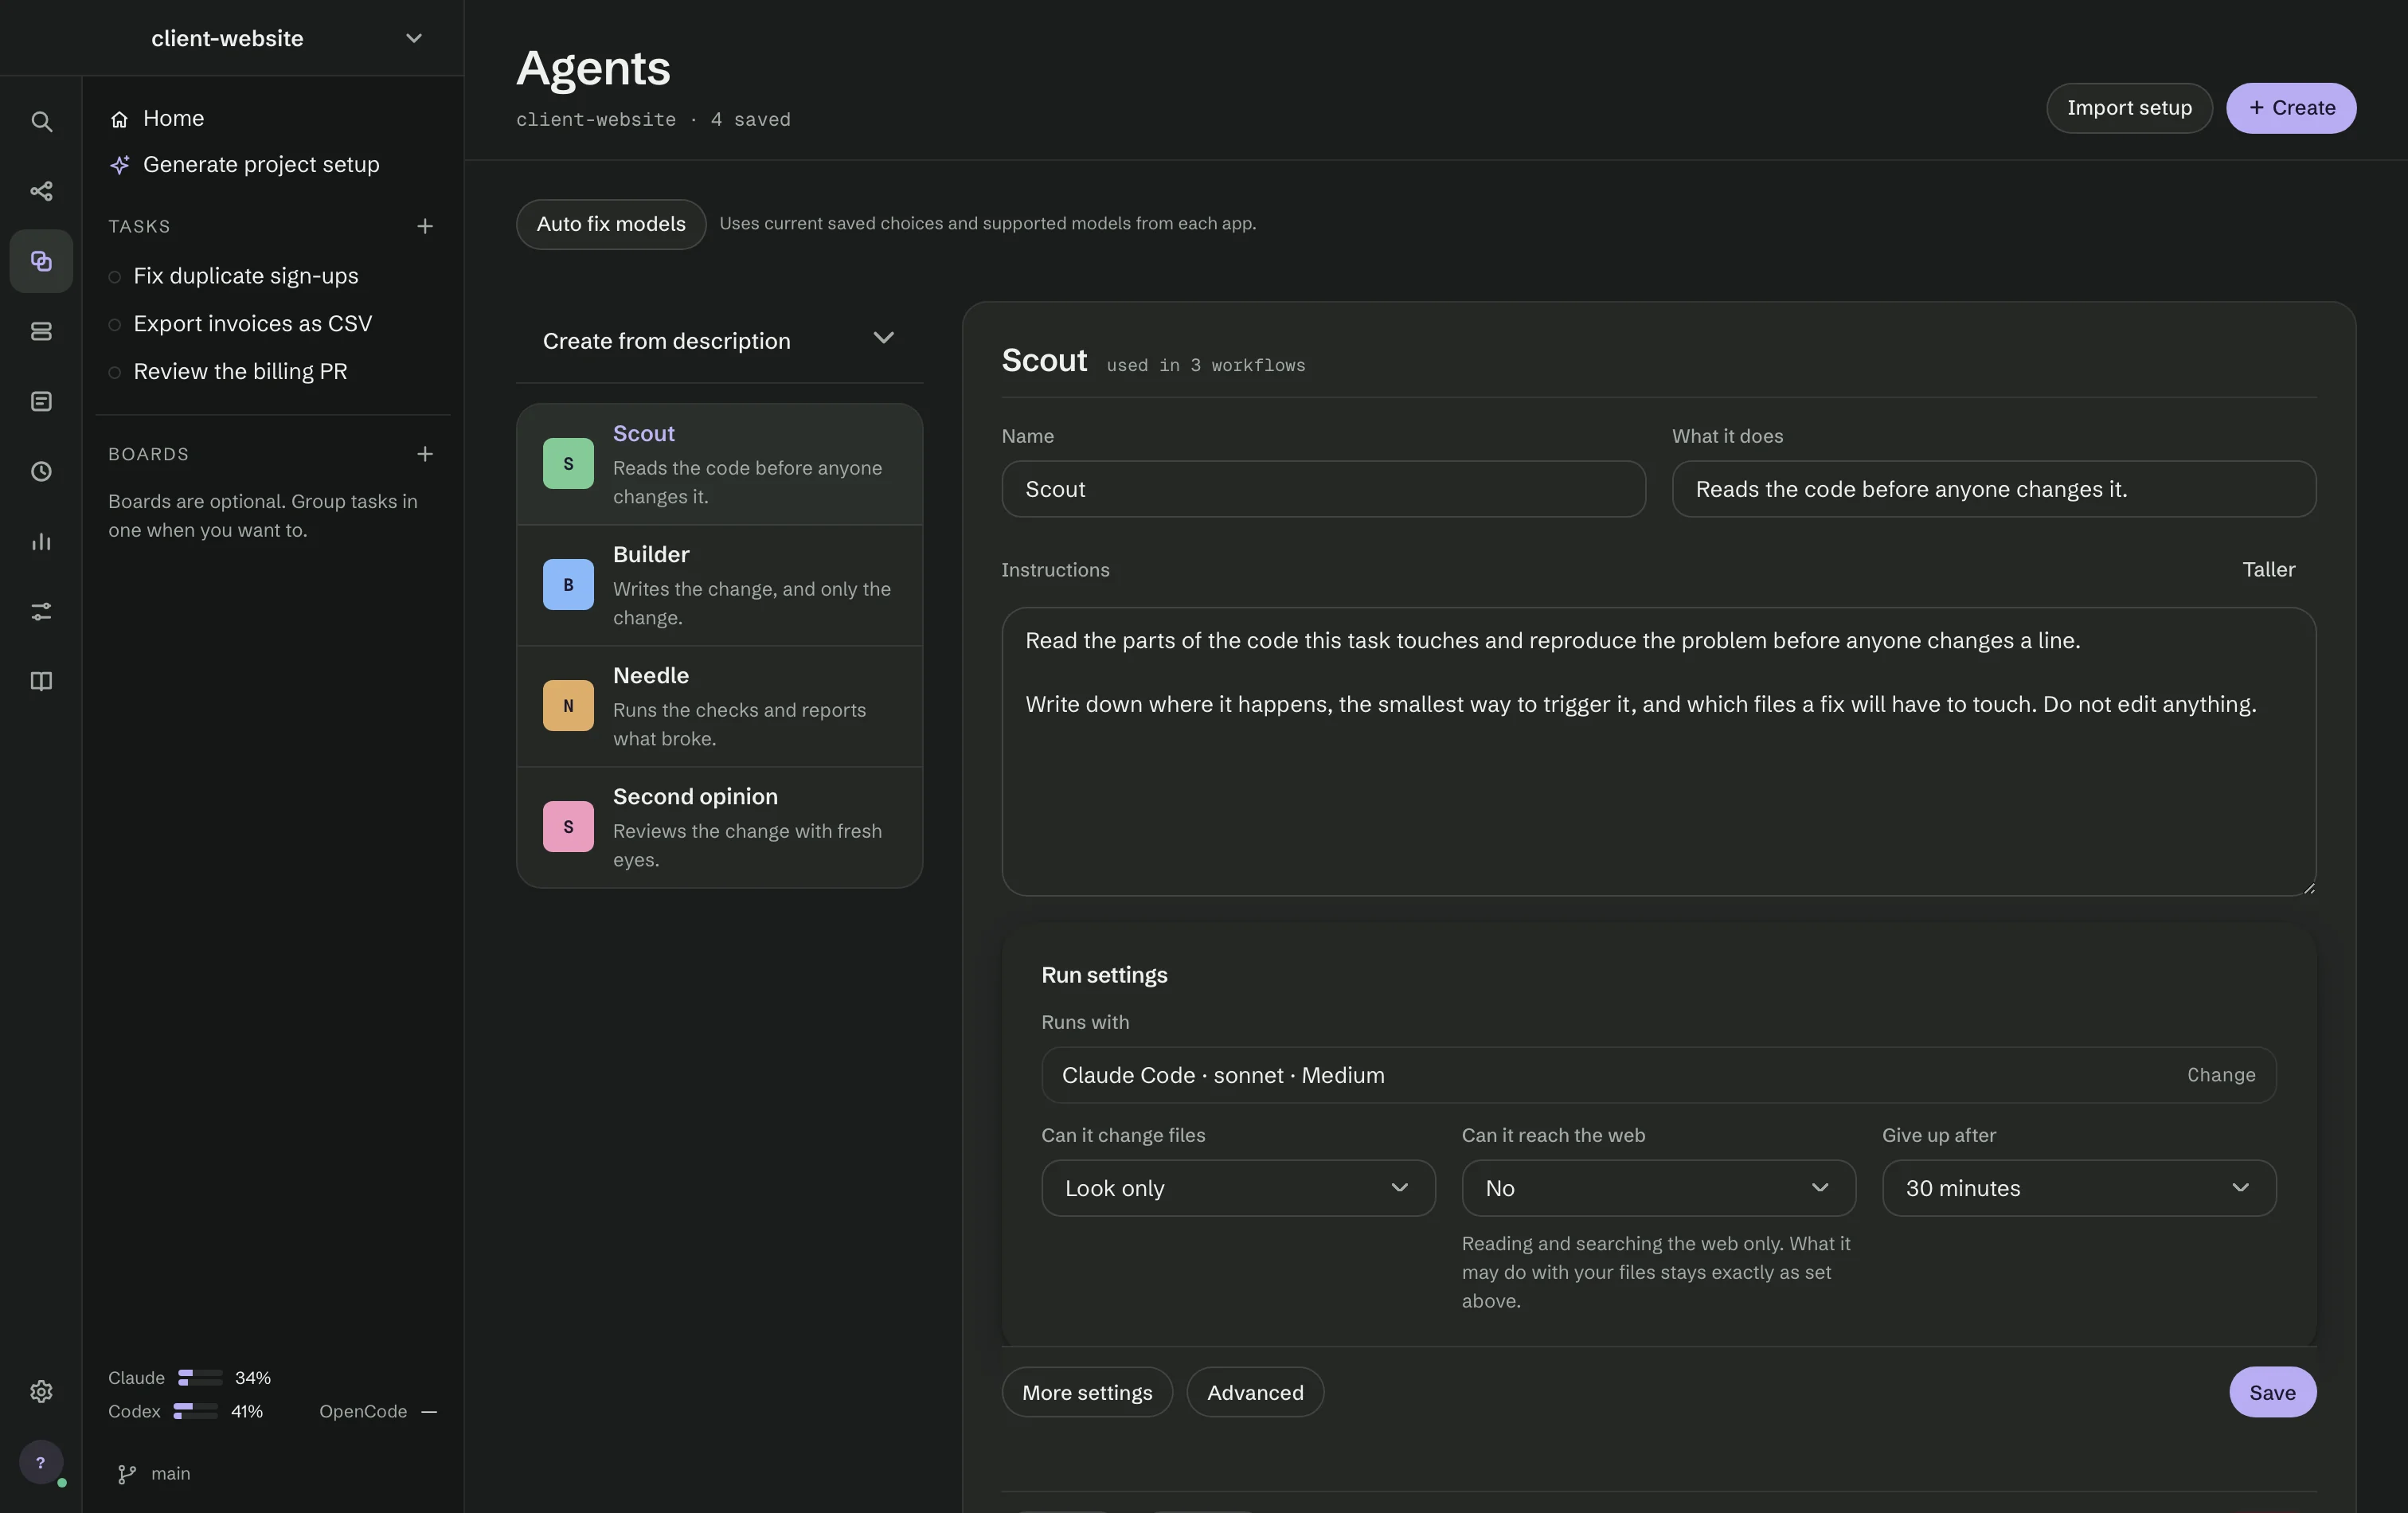Open the sliders tuning icon in rail

(x=41, y=611)
